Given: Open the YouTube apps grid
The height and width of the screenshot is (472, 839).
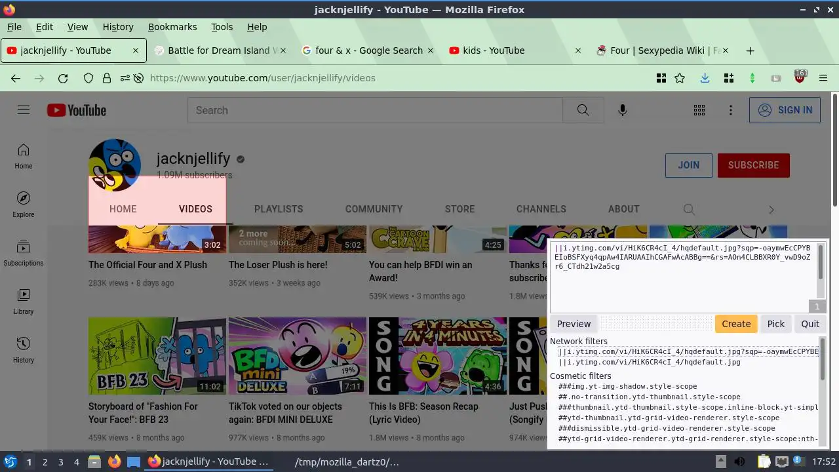Looking at the screenshot, I should (699, 110).
